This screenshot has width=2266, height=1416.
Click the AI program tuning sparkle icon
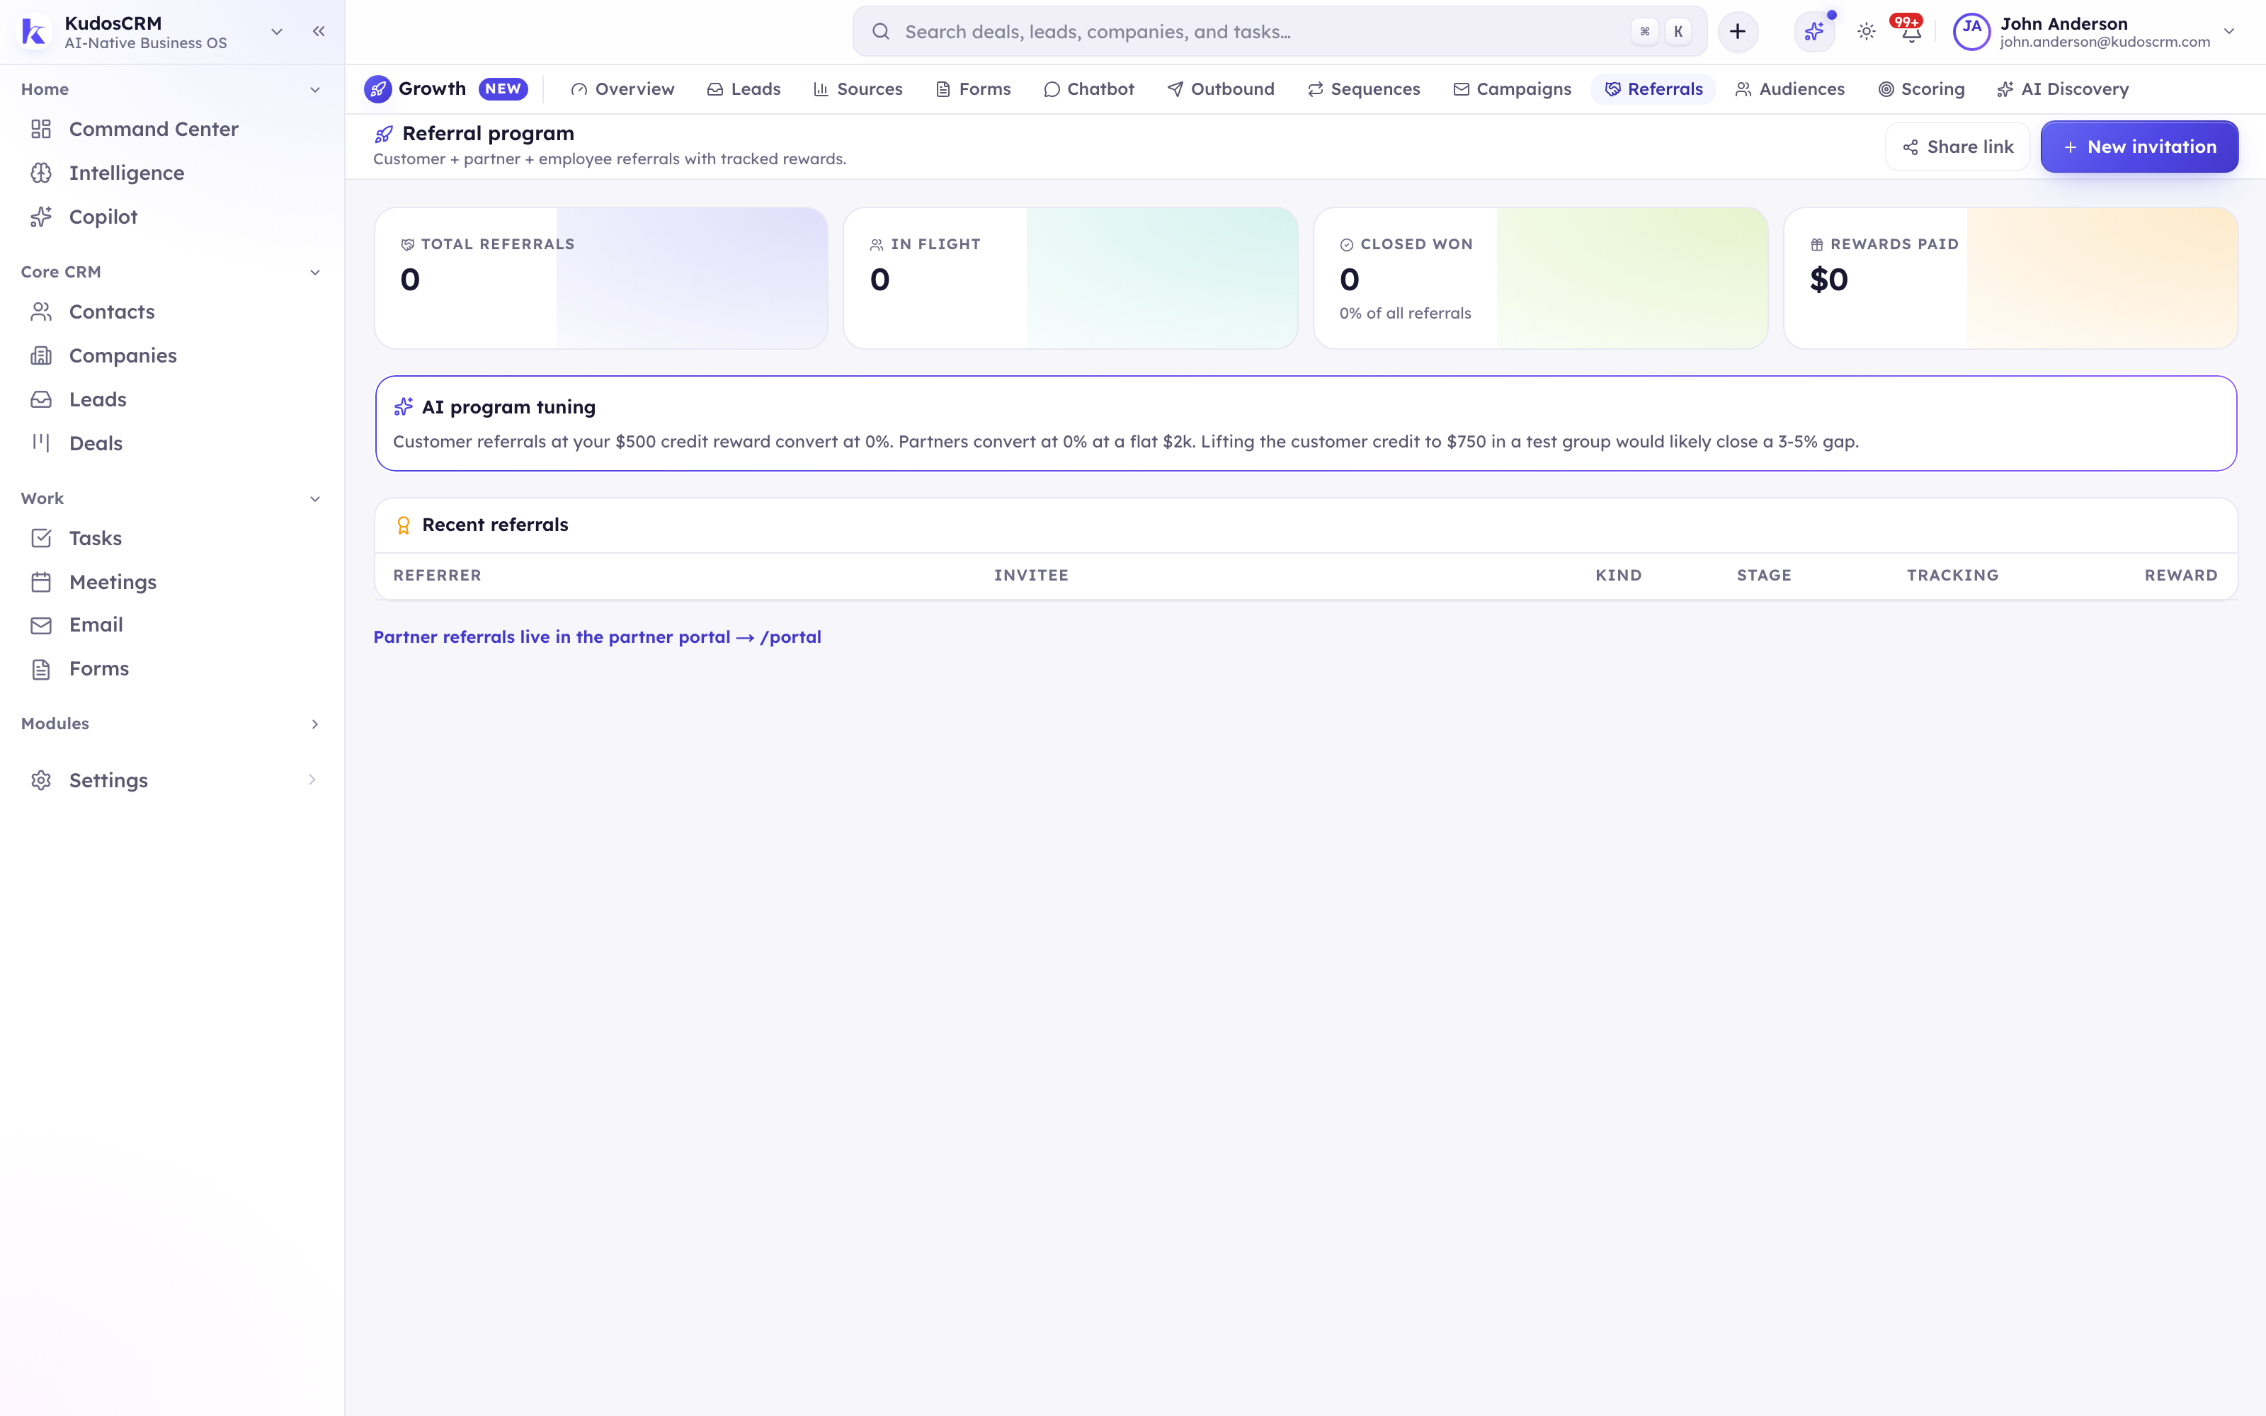pyautogui.click(x=404, y=407)
